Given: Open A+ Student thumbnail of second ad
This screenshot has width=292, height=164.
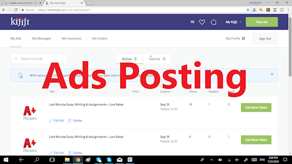Looking at the screenshot, I should pos(30,145).
